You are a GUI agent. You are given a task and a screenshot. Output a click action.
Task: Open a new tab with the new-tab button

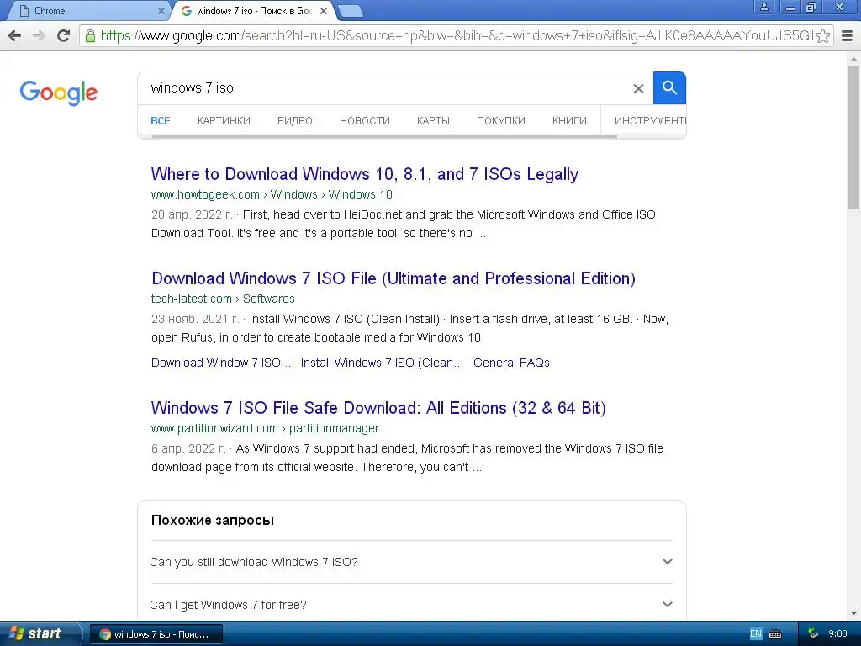coord(350,11)
